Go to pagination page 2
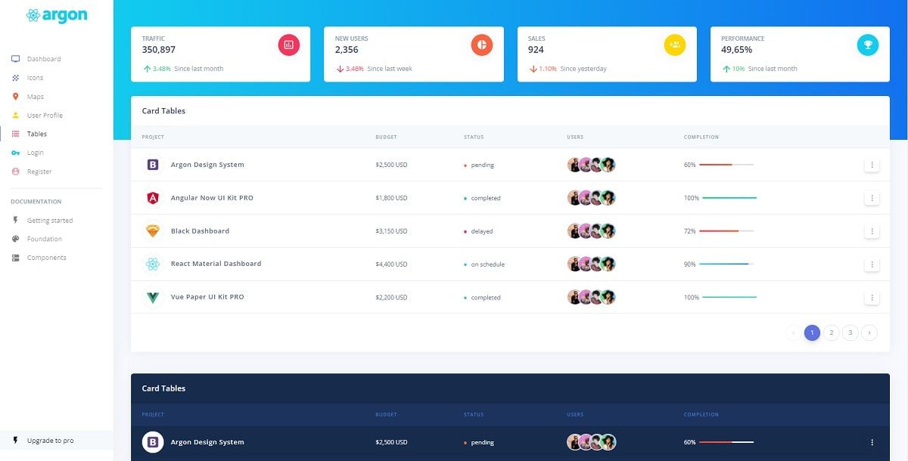Viewport: 908px width, 461px height. 831,332
